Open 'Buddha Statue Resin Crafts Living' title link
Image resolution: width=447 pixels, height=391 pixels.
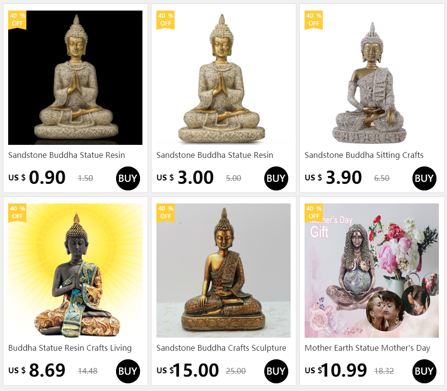point(70,348)
